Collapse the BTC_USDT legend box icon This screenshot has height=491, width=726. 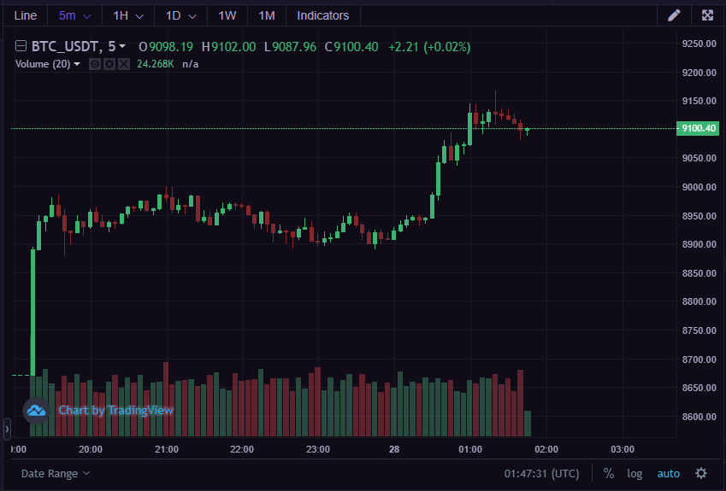click(x=21, y=46)
